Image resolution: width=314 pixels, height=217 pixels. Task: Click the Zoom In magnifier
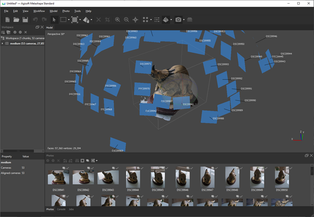click(x=117, y=20)
